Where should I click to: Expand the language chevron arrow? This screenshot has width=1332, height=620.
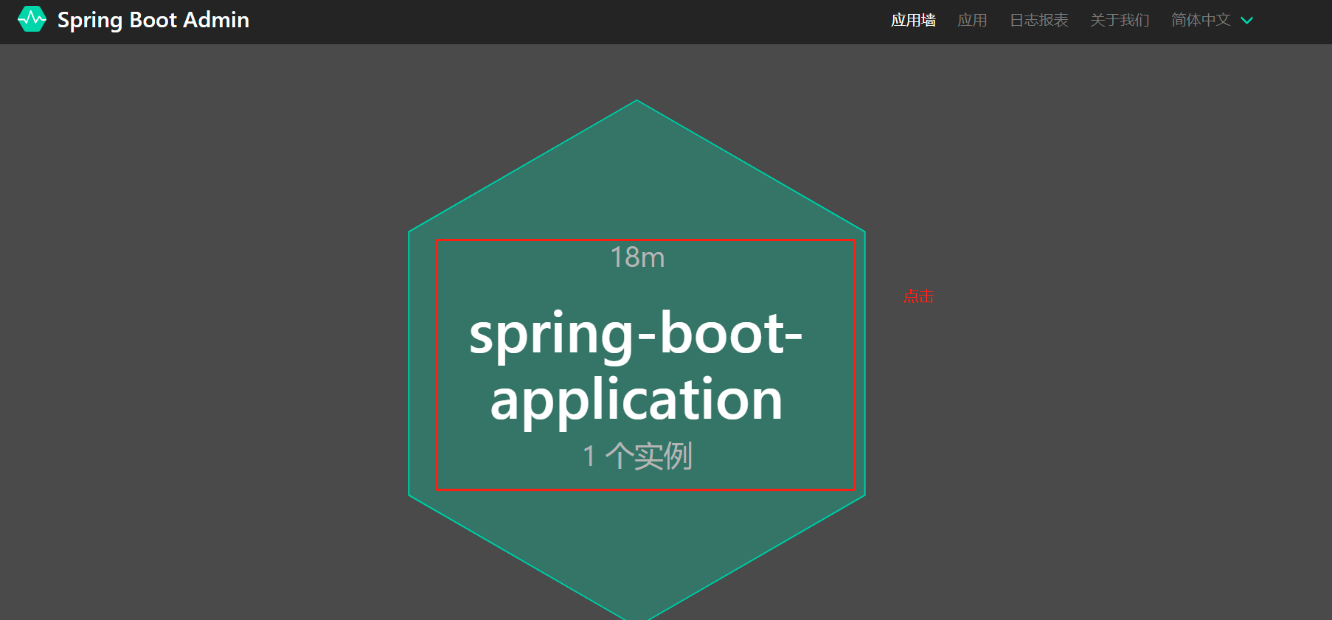click(x=1246, y=21)
